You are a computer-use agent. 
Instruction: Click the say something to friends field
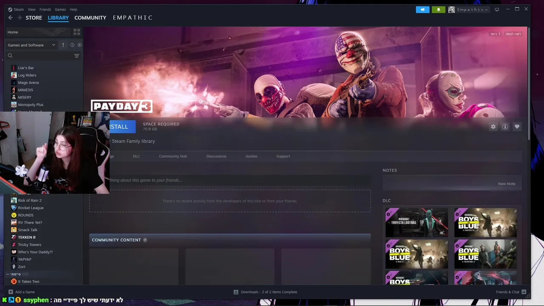pos(239,180)
